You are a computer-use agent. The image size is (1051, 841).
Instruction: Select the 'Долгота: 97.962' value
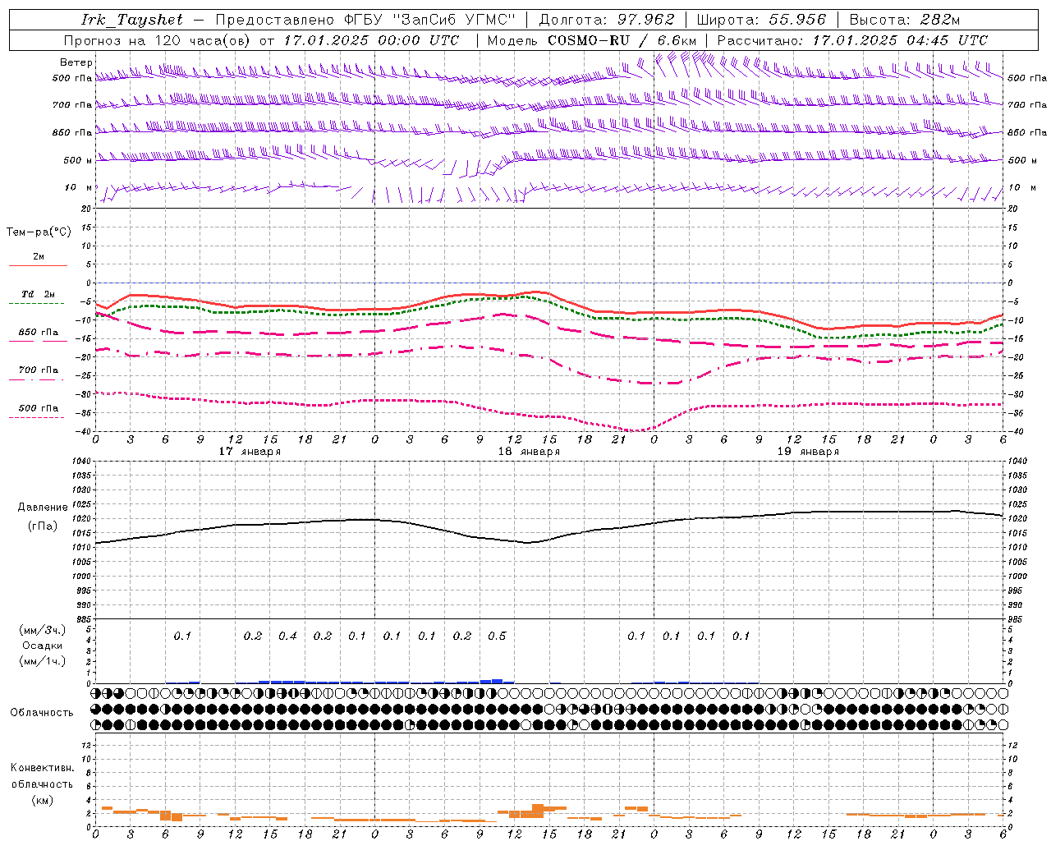pyautogui.click(x=606, y=20)
